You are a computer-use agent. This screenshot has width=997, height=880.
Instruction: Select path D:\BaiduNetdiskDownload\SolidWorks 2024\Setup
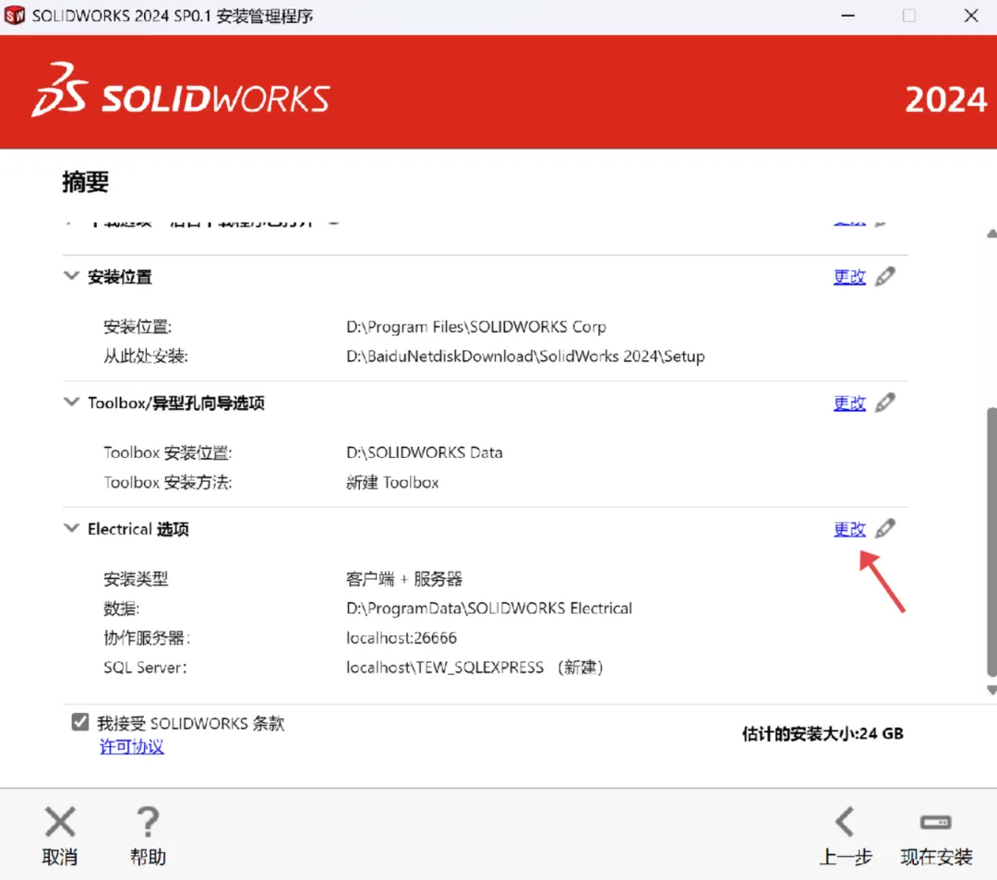pyautogui.click(x=525, y=356)
